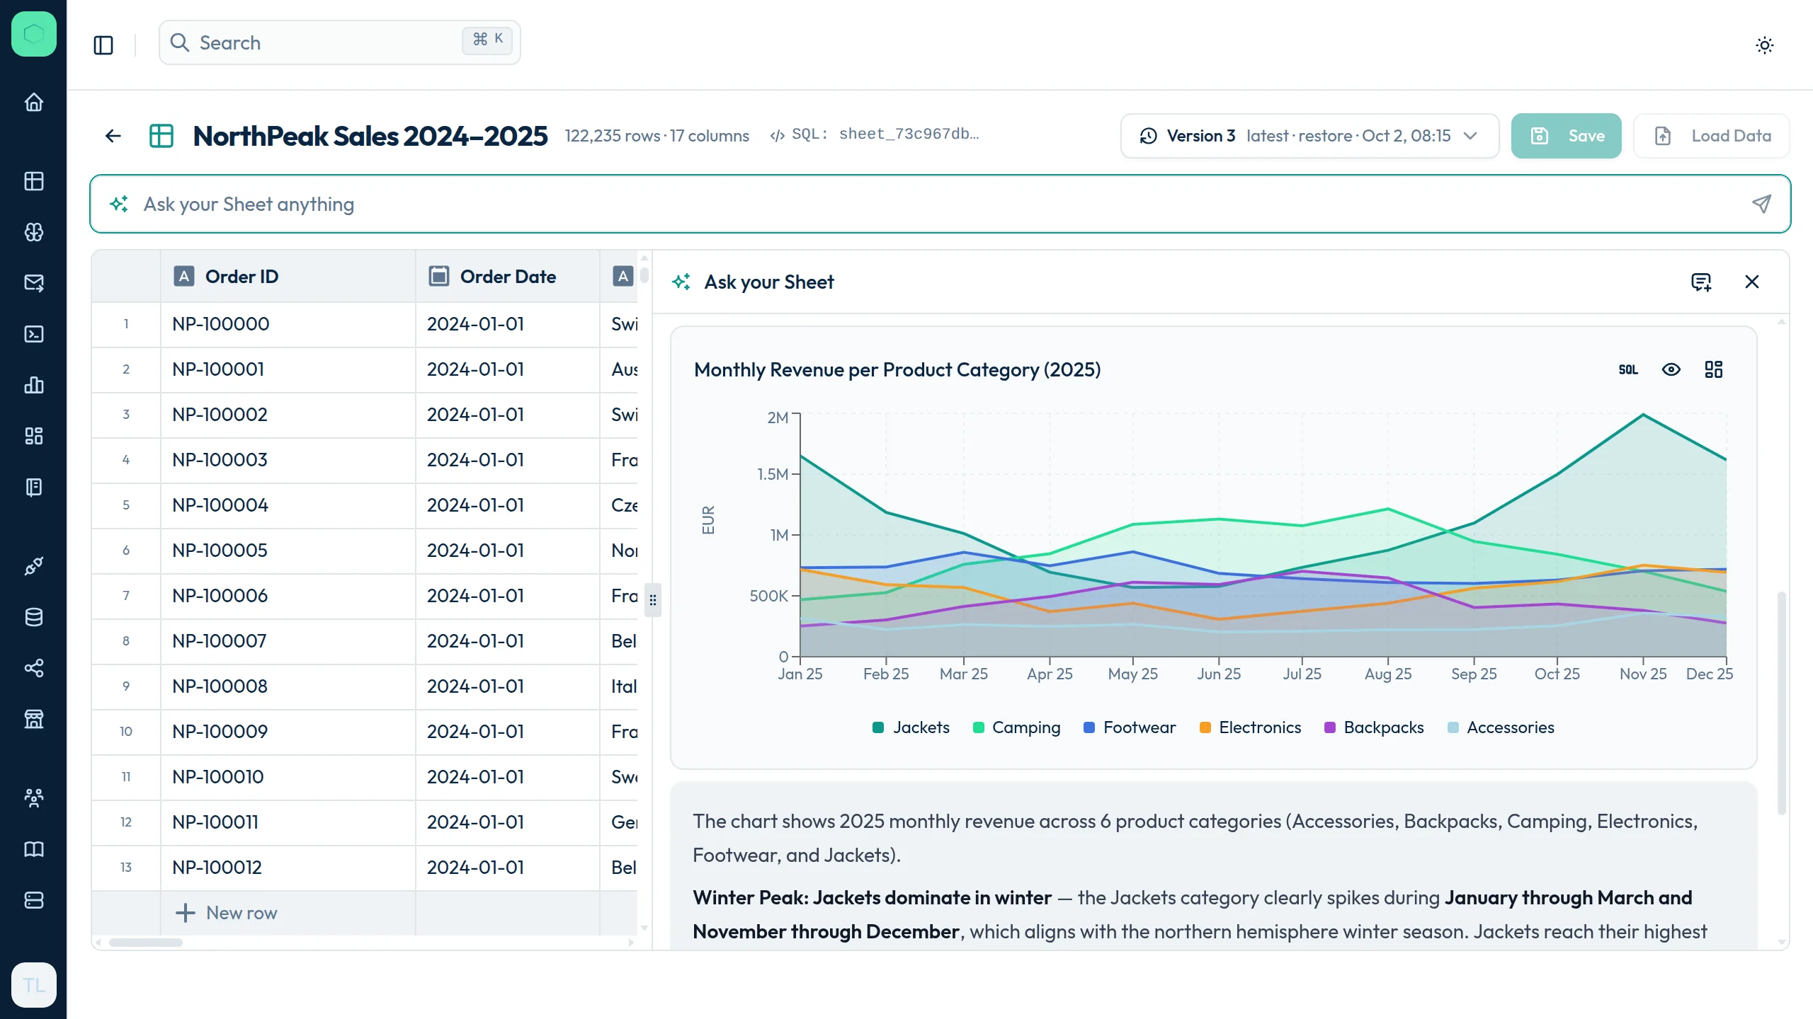1813x1019 pixels.
Task: Click the Save button
Action: tap(1566, 136)
